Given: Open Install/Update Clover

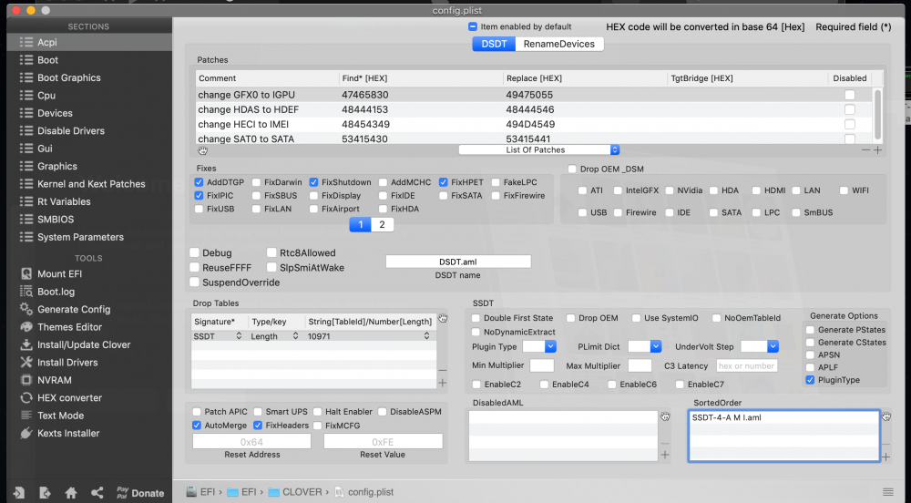Looking at the screenshot, I should point(76,344).
